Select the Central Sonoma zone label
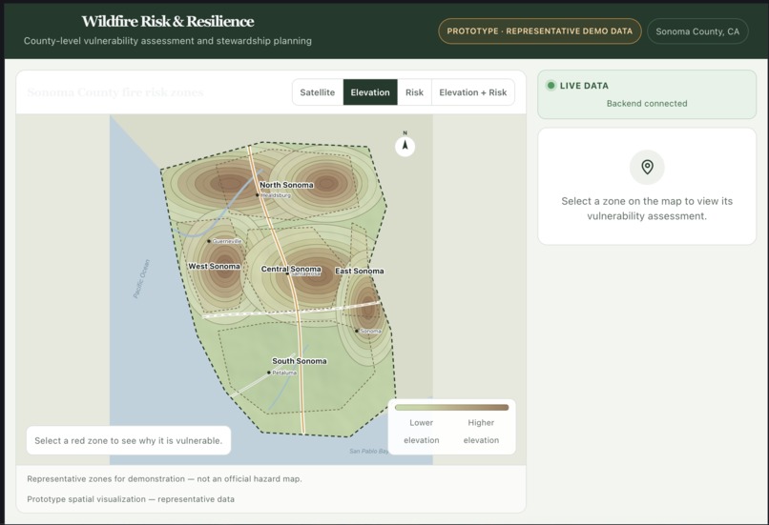 pos(291,269)
